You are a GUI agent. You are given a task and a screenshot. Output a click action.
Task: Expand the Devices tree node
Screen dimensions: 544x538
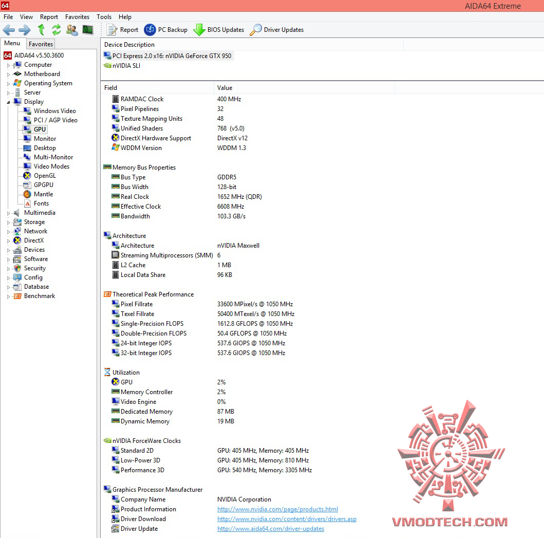coord(8,250)
